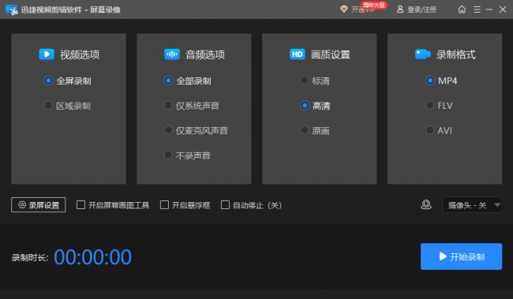Click the user profile icon
Image resolution: width=513 pixels, height=299 pixels.
click(400, 9)
